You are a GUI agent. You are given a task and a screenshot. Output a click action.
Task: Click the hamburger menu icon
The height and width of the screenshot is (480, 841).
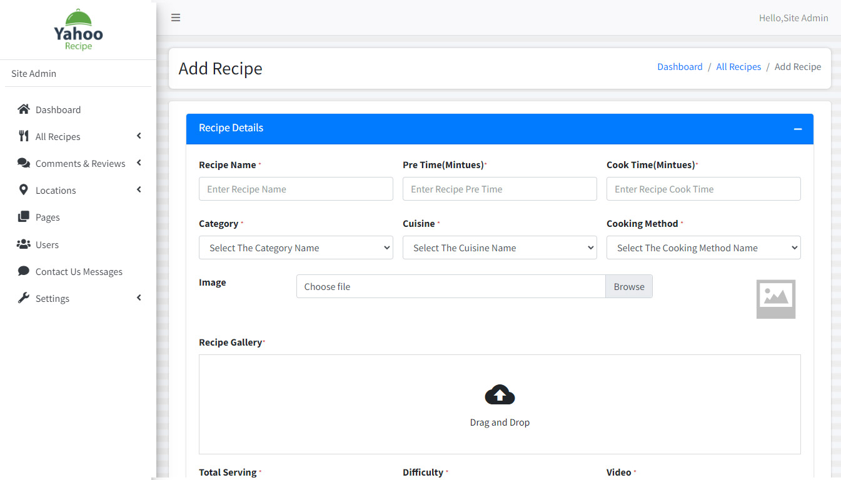176,17
